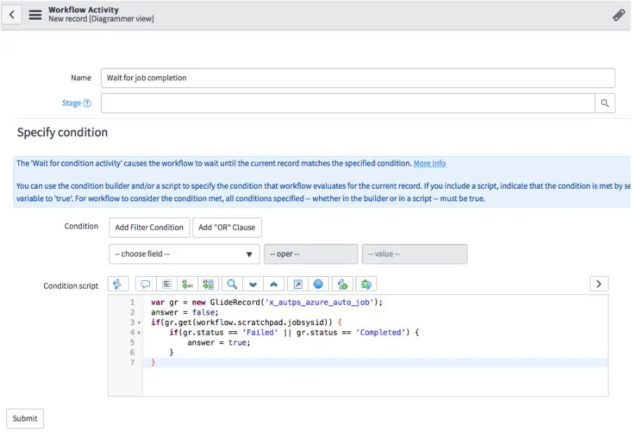
Task: Click the Add Filter Condition button
Action: coord(149,227)
